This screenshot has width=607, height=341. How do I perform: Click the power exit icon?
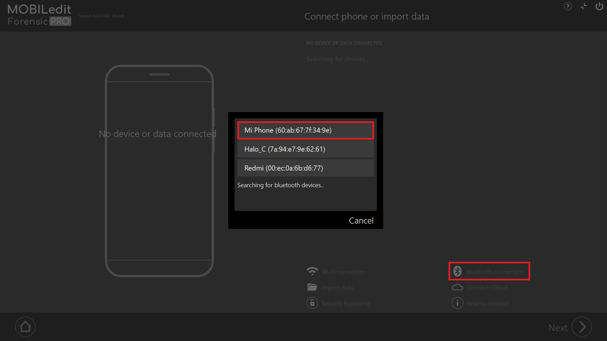pos(599,6)
